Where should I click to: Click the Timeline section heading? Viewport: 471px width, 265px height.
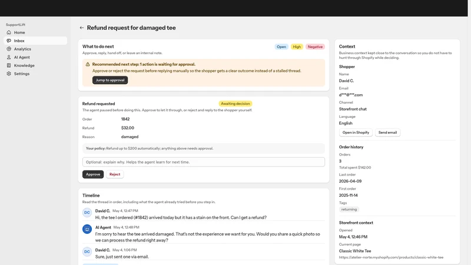(x=91, y=196)
